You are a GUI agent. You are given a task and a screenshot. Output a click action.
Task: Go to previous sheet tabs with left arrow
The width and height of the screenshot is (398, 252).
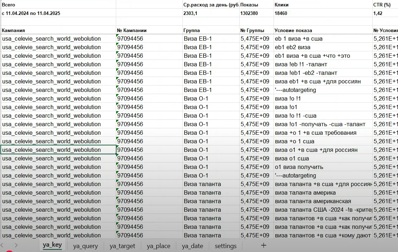click(x=2, y=245)
